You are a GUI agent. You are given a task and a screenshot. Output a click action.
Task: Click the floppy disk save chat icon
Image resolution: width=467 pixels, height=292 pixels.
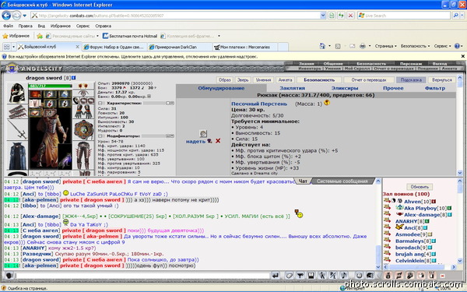(311, 276)
